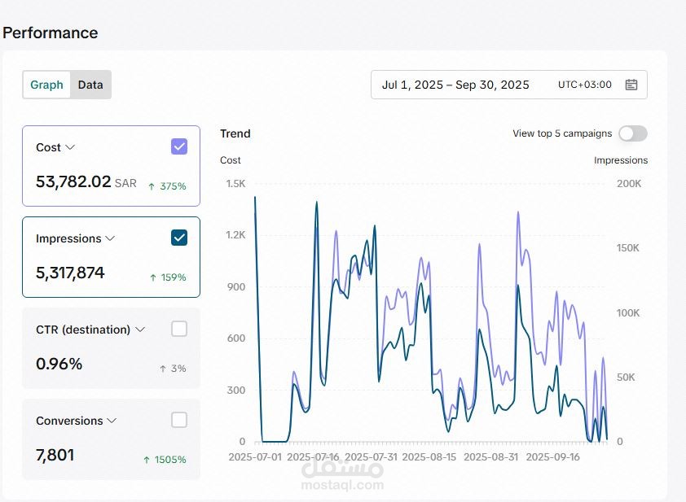The width and height of the screenshot is (686, 502).
Task: Switch to the Data tab
Action: 90,85
